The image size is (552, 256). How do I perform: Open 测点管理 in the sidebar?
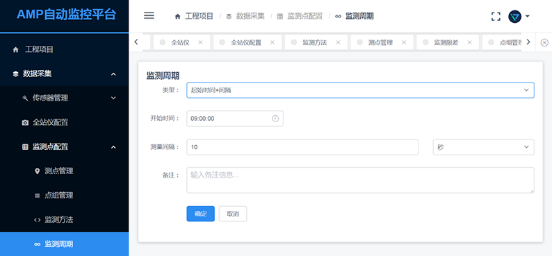coord(64,171)
